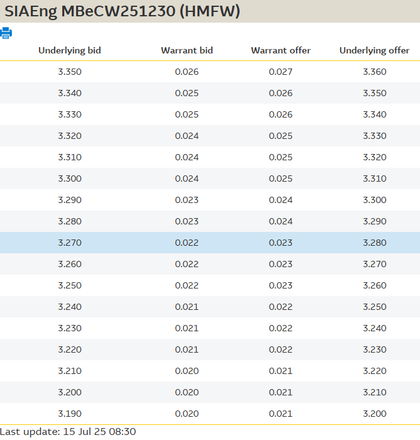Click warrant bid 0.024 in the 3.320 row
This screenshot has height=440, width=420.
[187, 136]
